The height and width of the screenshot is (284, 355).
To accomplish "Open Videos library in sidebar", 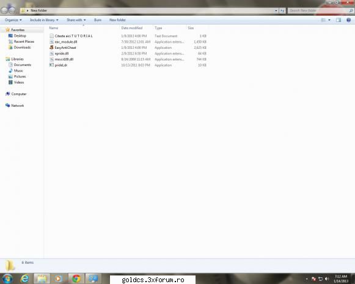I will [x=19, y=82].
